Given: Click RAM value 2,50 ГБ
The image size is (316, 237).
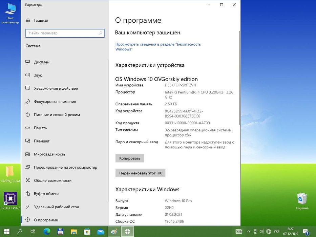Looking at the screenshot, I should click(x=171, y=104).
